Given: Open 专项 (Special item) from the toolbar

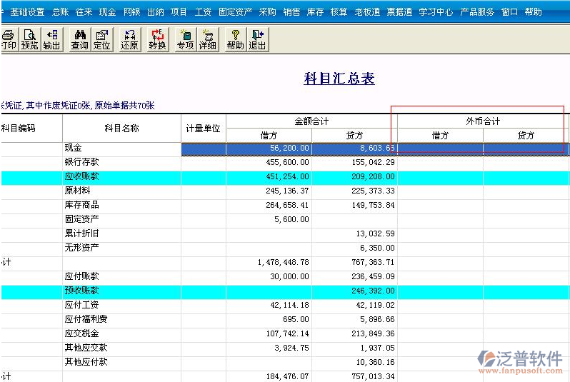Looking at the screenshot, I should coord(185,39).
